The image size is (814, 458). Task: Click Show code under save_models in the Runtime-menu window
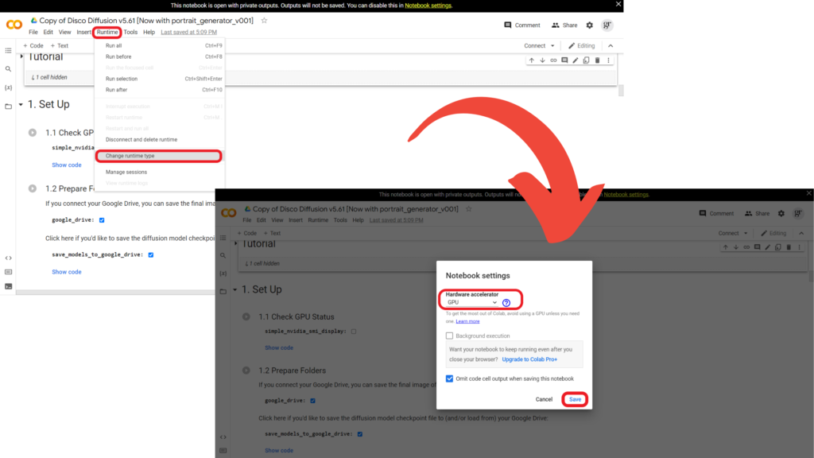pyautogui.click(x=67, y=272)
